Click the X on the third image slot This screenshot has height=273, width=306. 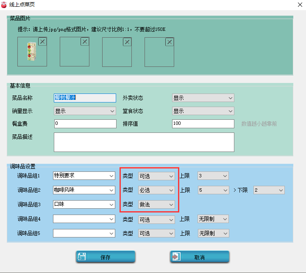coord(127,42)
